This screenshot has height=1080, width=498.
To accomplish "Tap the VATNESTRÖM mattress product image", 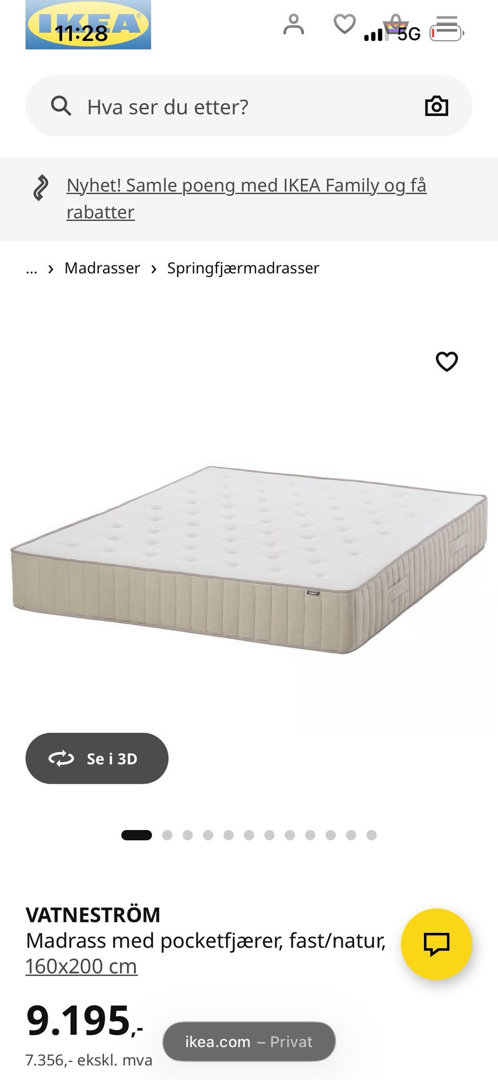I will 249,560.
